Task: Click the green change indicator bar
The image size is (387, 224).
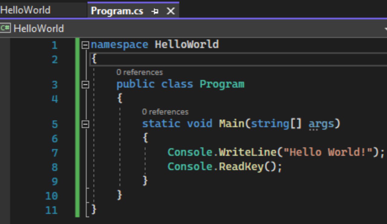Action: pos(77,127)
